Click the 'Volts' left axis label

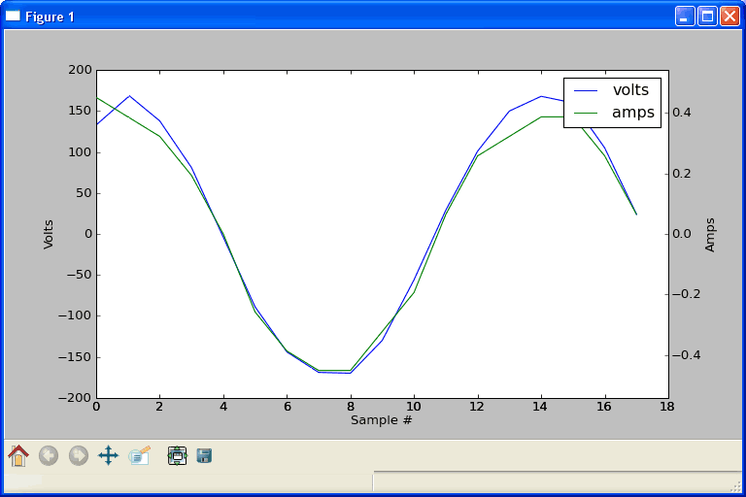(x=48, y=235)
